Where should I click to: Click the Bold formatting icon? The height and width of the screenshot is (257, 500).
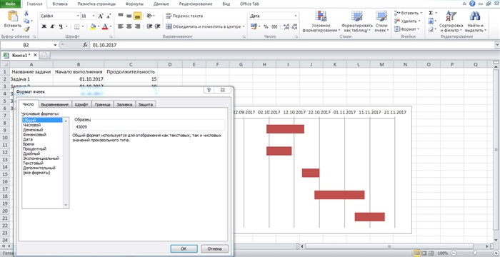pos(44,26)
